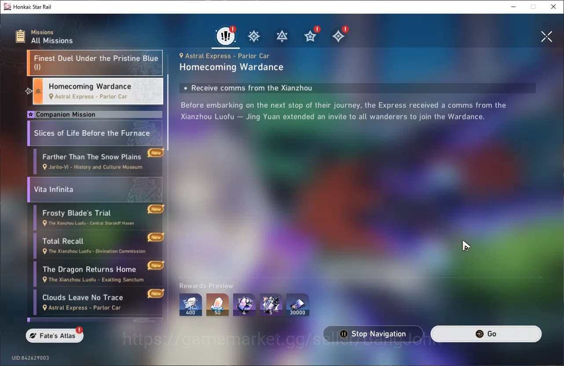
Task: Collapse the Slices of Life Before the Furnace group
Action: (x=95, y=133)
